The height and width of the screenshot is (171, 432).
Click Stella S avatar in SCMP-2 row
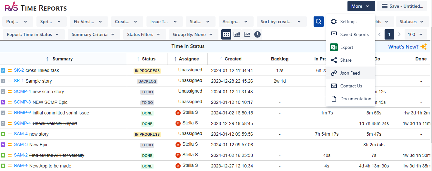coord(178,113)
